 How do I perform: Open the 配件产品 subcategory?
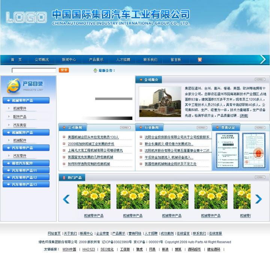pos(20,117)
